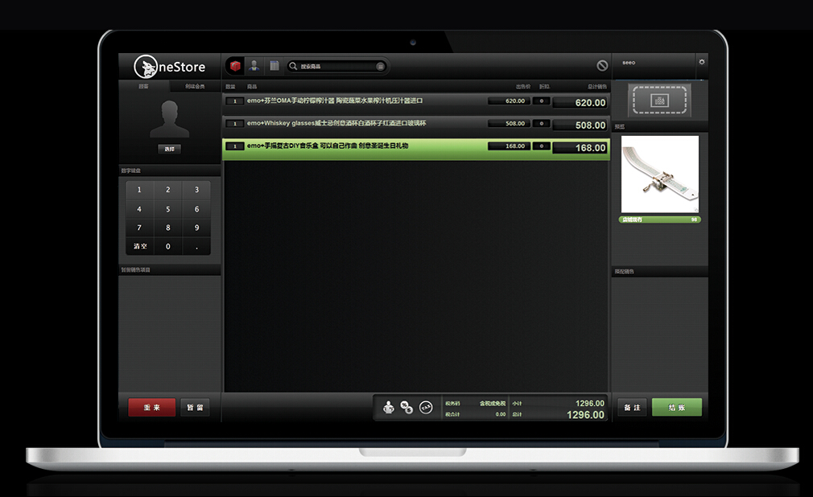Screen dimensions: 813x497
Task: Click the green stock bar showing 98
Action: (659, 220)
